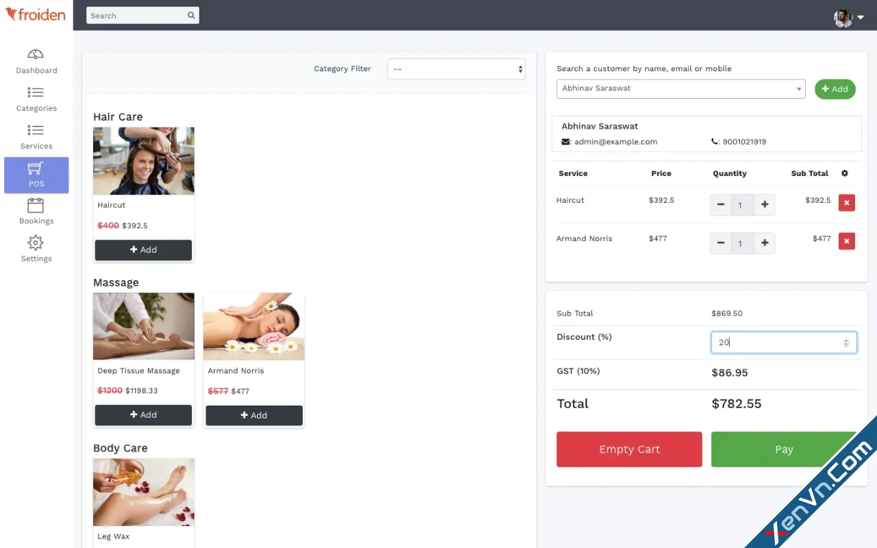
Task: Click Empty Cart to clear all services
Action: (628, 449)
